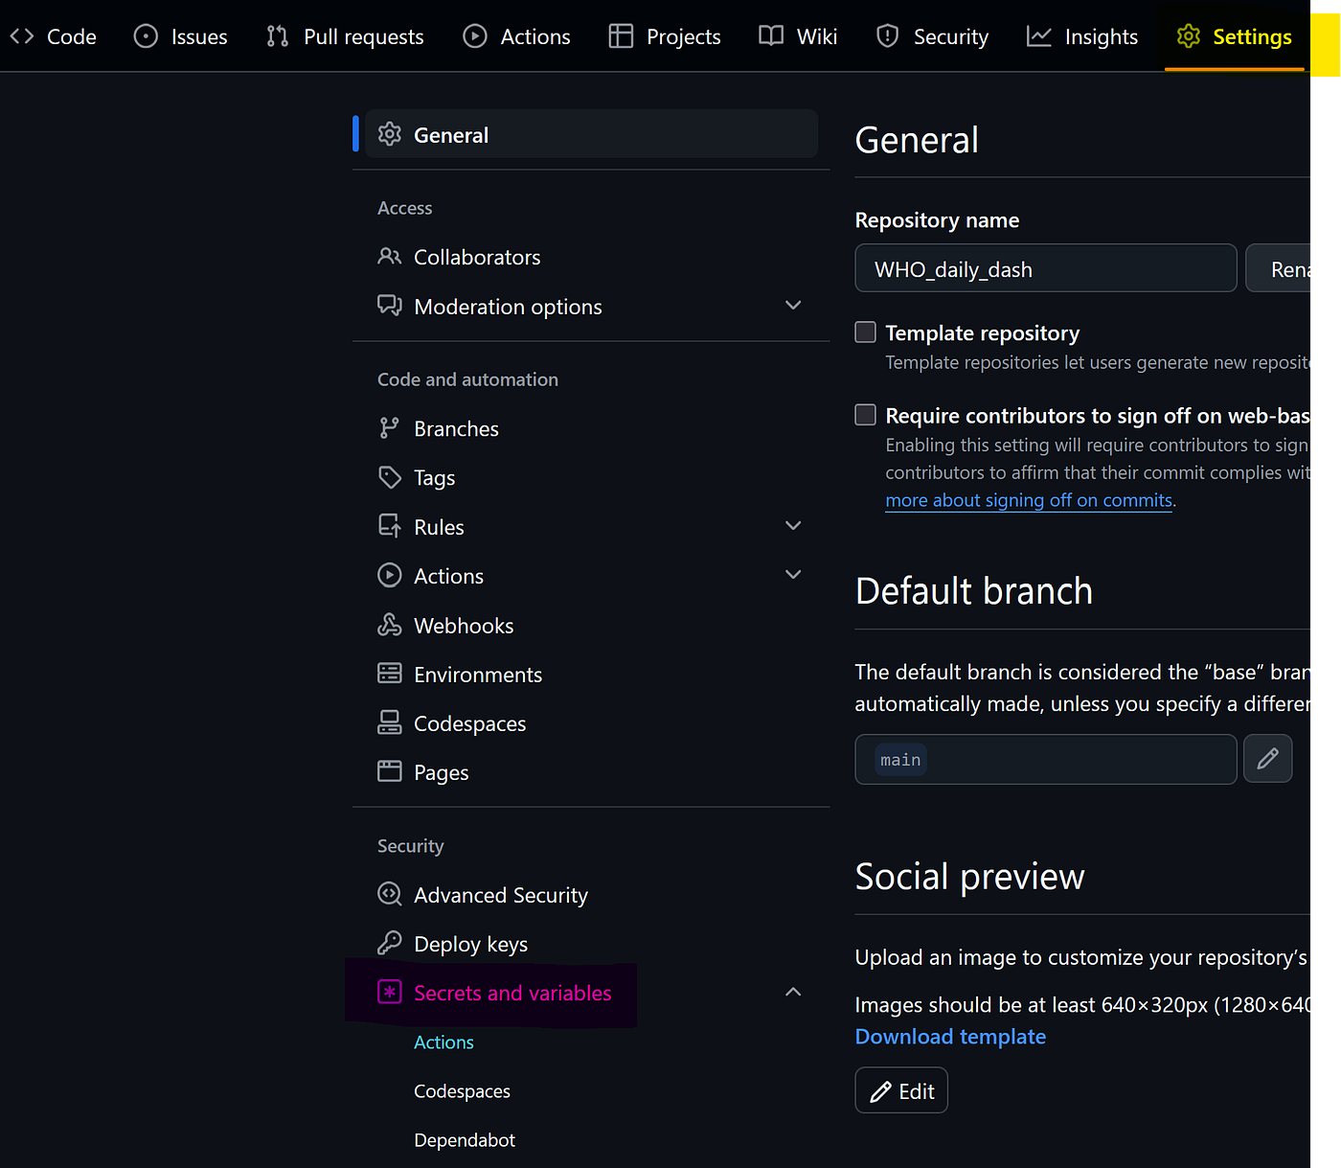
Task: Collapse the Secrets and variables chevron
Action: pos(793,992)
